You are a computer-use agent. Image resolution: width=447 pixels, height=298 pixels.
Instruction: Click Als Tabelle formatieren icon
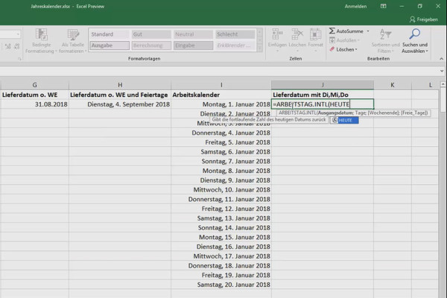(x=73, y=35)
